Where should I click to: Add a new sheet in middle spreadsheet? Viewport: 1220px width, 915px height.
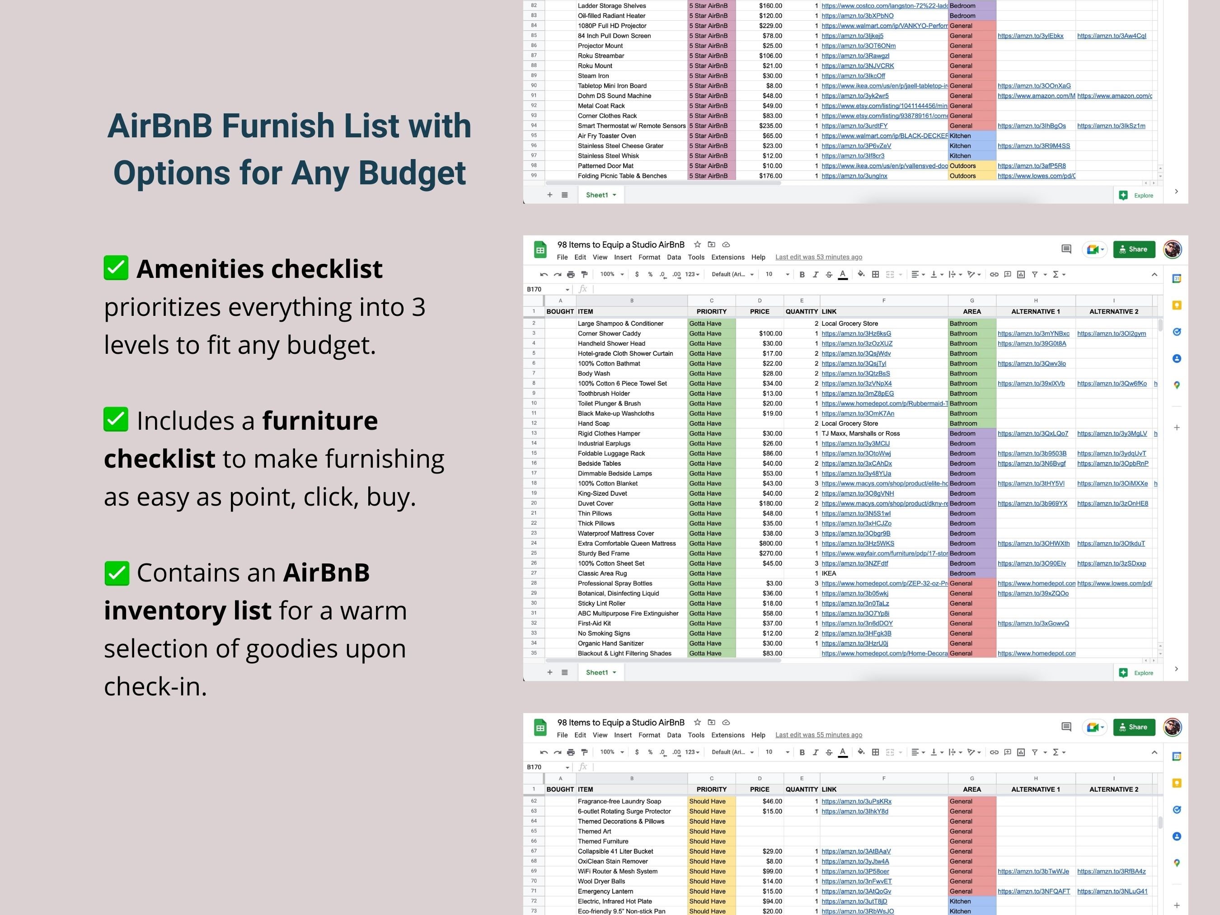point(549,672)
